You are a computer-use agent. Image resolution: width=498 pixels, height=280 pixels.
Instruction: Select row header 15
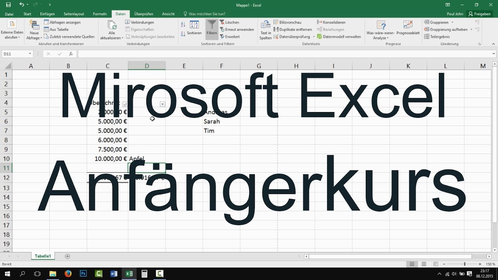coord(6,206)
